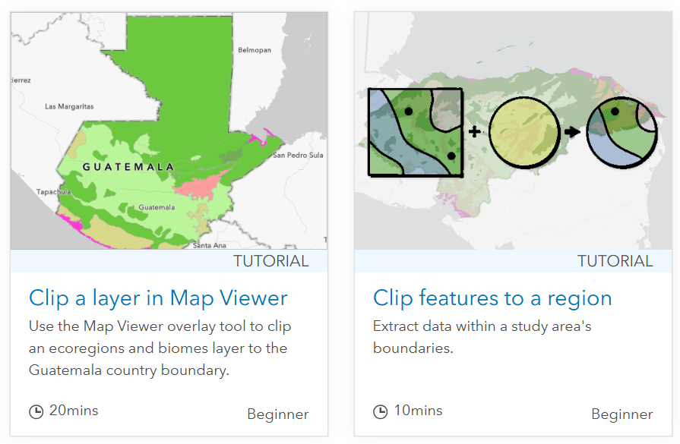Click the TUTORIAL label on the region card

(x=615, y=261)
